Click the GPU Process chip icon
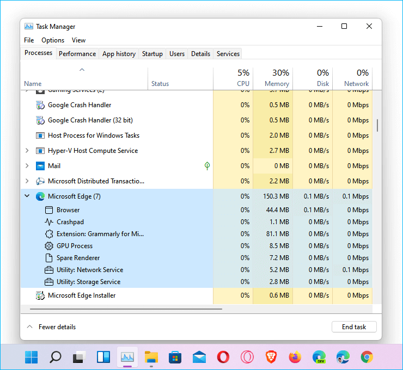 coord(49,246)
